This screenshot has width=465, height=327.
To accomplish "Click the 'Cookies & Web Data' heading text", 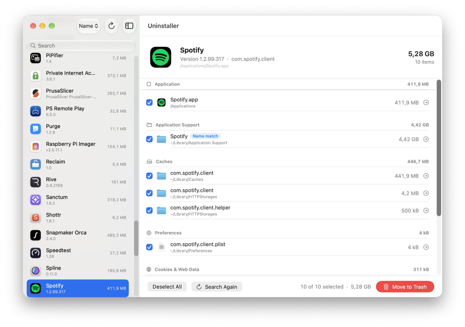I will pos(177,270).
